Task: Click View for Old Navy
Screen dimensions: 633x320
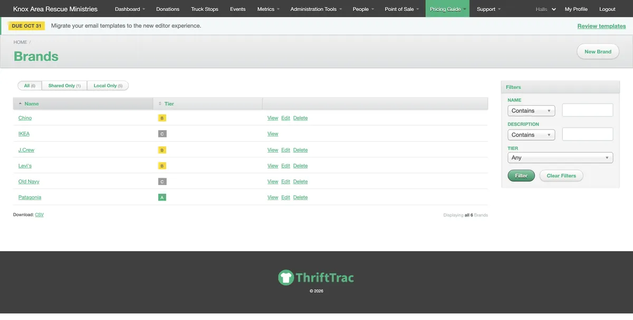Action: click(x=273, y=182)
